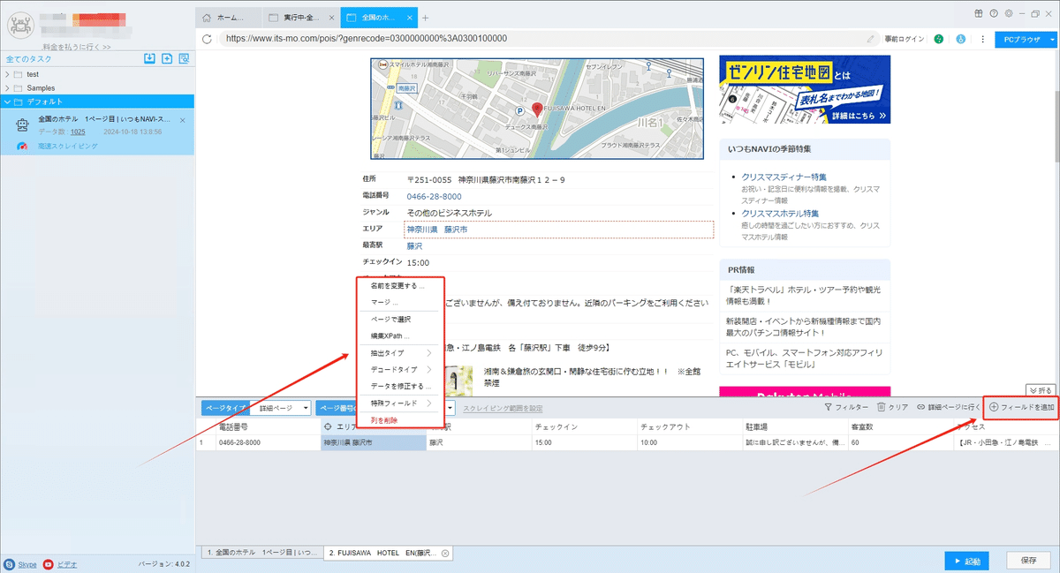
Task: Choose 名前を変更する from context menu
Action: click(397, 286)
